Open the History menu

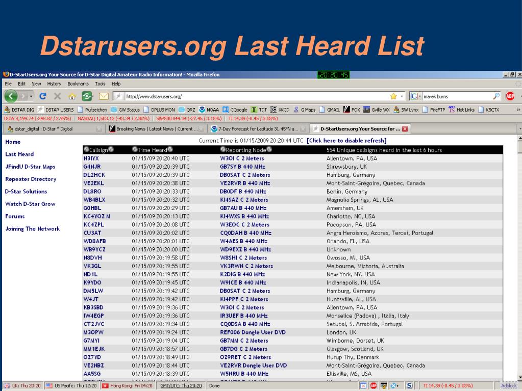(54, 84)
